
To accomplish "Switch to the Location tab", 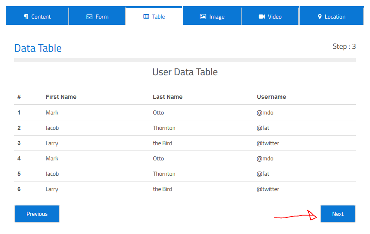I will tap(331, 16).
